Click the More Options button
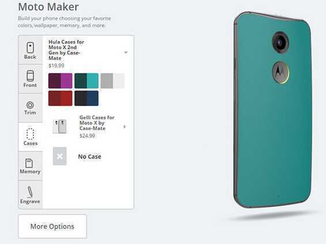326x244 pixels. pyautogui.click(x=53, y=226)
